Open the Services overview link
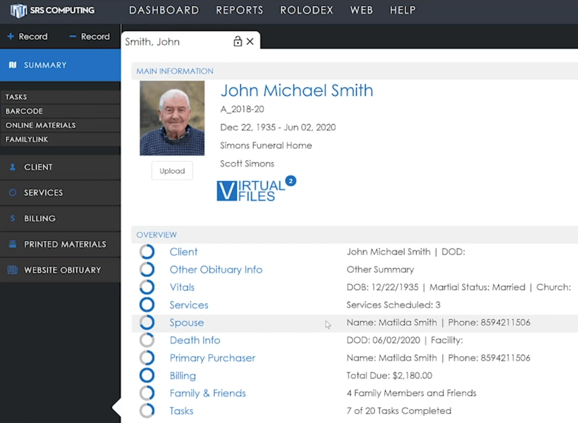This screenshot has height=423, width=578. 189,305
